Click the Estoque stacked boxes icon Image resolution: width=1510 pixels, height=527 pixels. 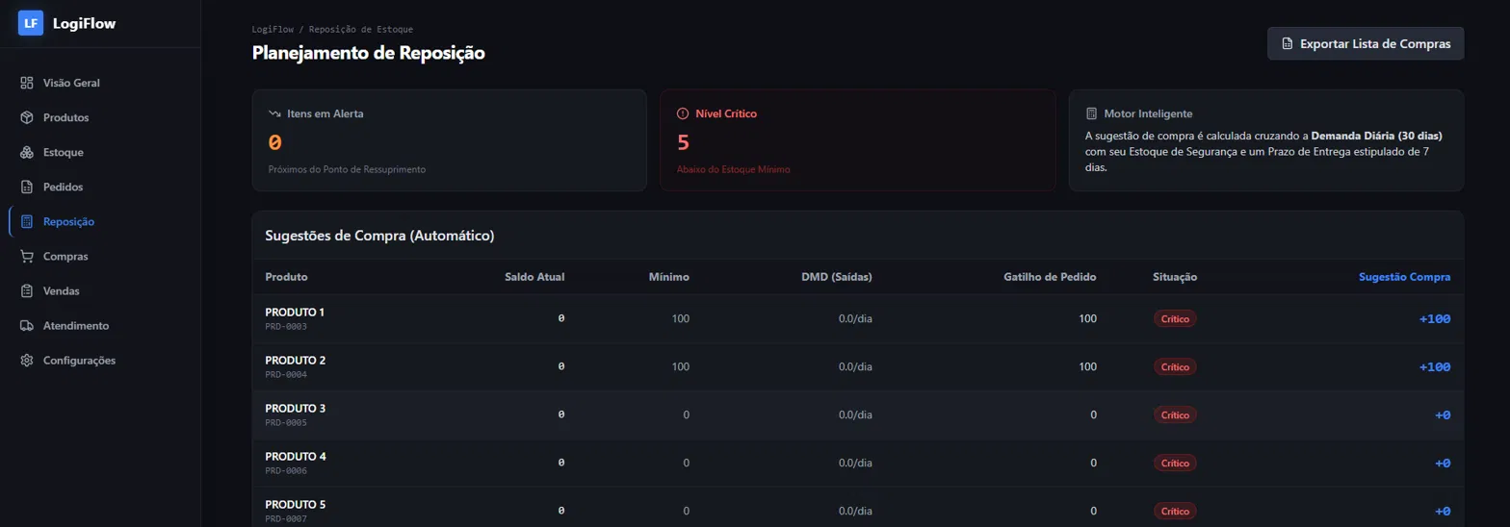tap(27, 152)
